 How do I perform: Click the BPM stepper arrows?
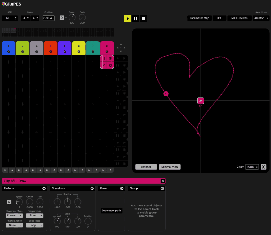pyautogui.click(x=16, y=18)
